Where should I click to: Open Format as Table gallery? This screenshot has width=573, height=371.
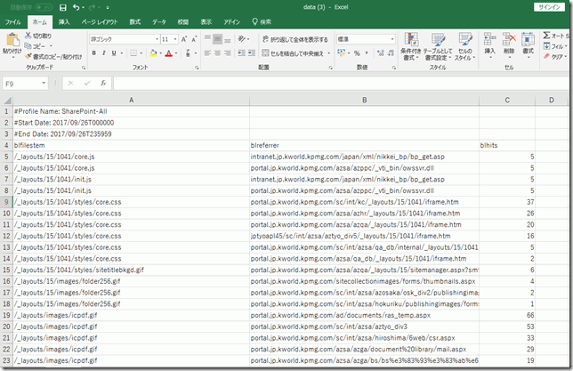pos(438,46)
